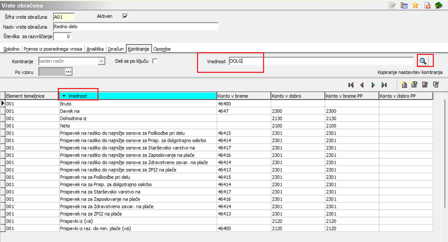The width and height of the screenshot is (448, 242).
Task: Expand the Kontiranje dropdown list
Action: [x=101, y=61]
